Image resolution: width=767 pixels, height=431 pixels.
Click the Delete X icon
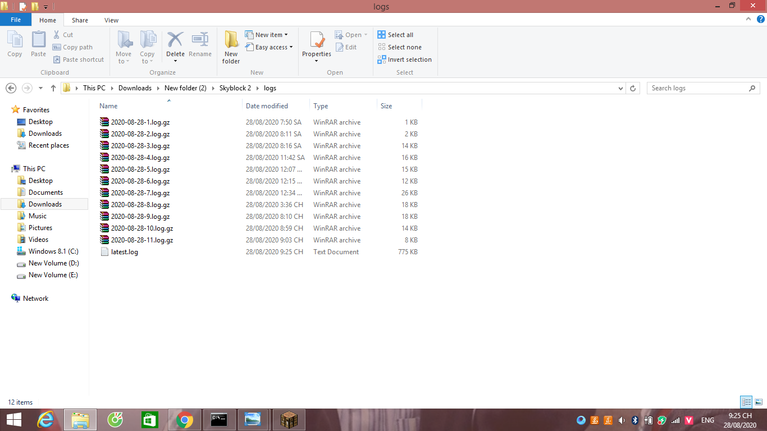coord(175,40)
